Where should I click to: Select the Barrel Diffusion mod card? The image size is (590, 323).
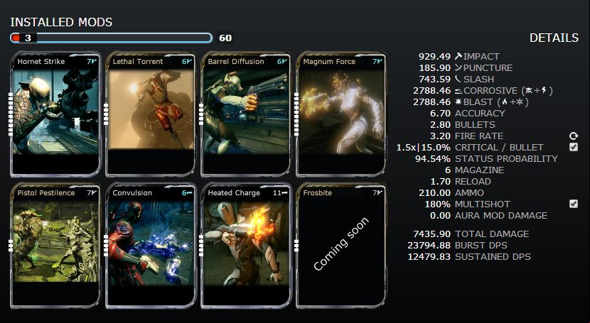click(246, 114)
